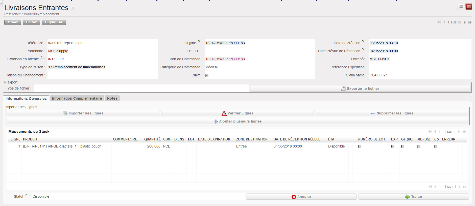Switch to form view icon

pos(469,7)
